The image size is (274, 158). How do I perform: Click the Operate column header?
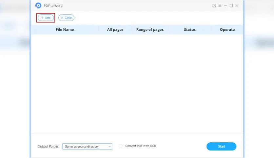click(227, 30)
